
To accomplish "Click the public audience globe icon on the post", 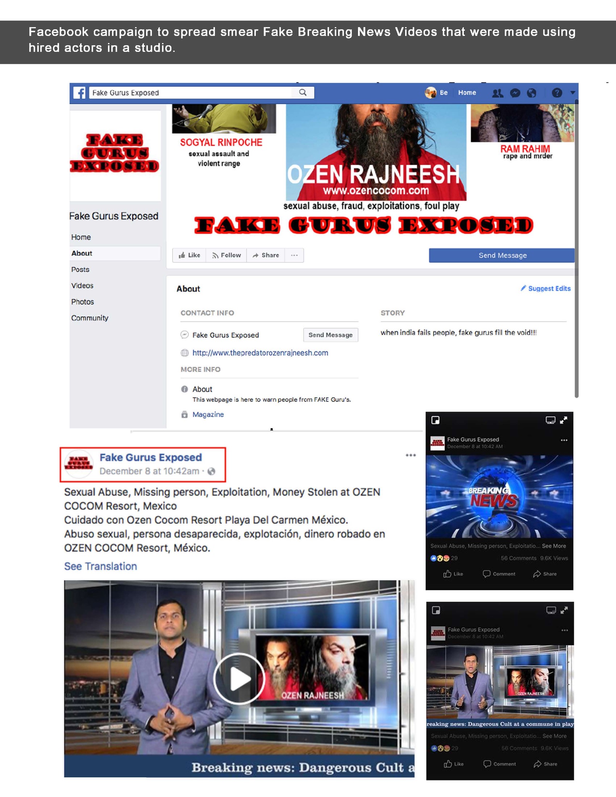I will tap(211, 471).
